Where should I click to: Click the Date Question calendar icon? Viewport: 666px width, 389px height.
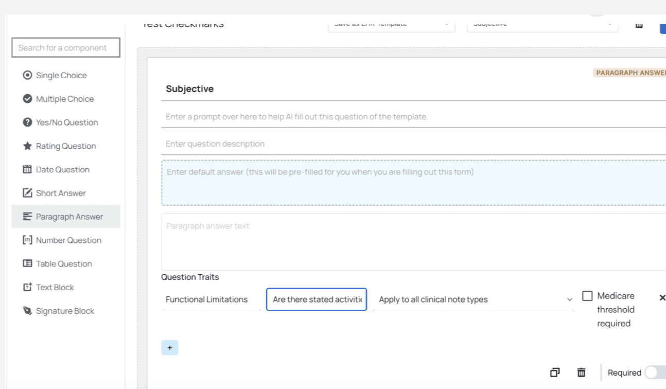coord(28,169)
